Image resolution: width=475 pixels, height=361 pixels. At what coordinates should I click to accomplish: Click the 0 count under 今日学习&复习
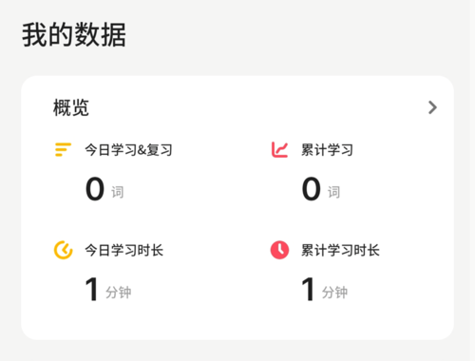click(95, 189)
